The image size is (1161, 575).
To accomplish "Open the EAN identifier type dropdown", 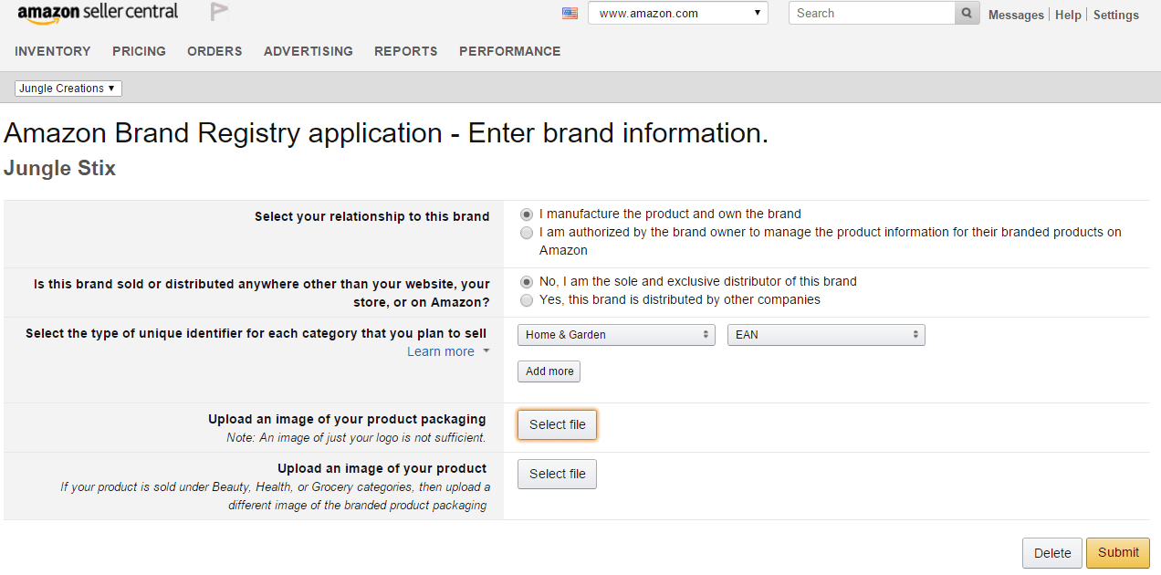I will point(826,335).
